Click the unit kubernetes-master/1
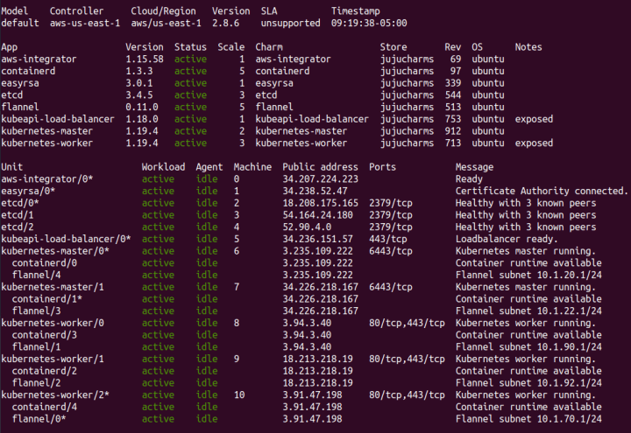This screenshot has width=631, height=433. [x=53, y=287]
